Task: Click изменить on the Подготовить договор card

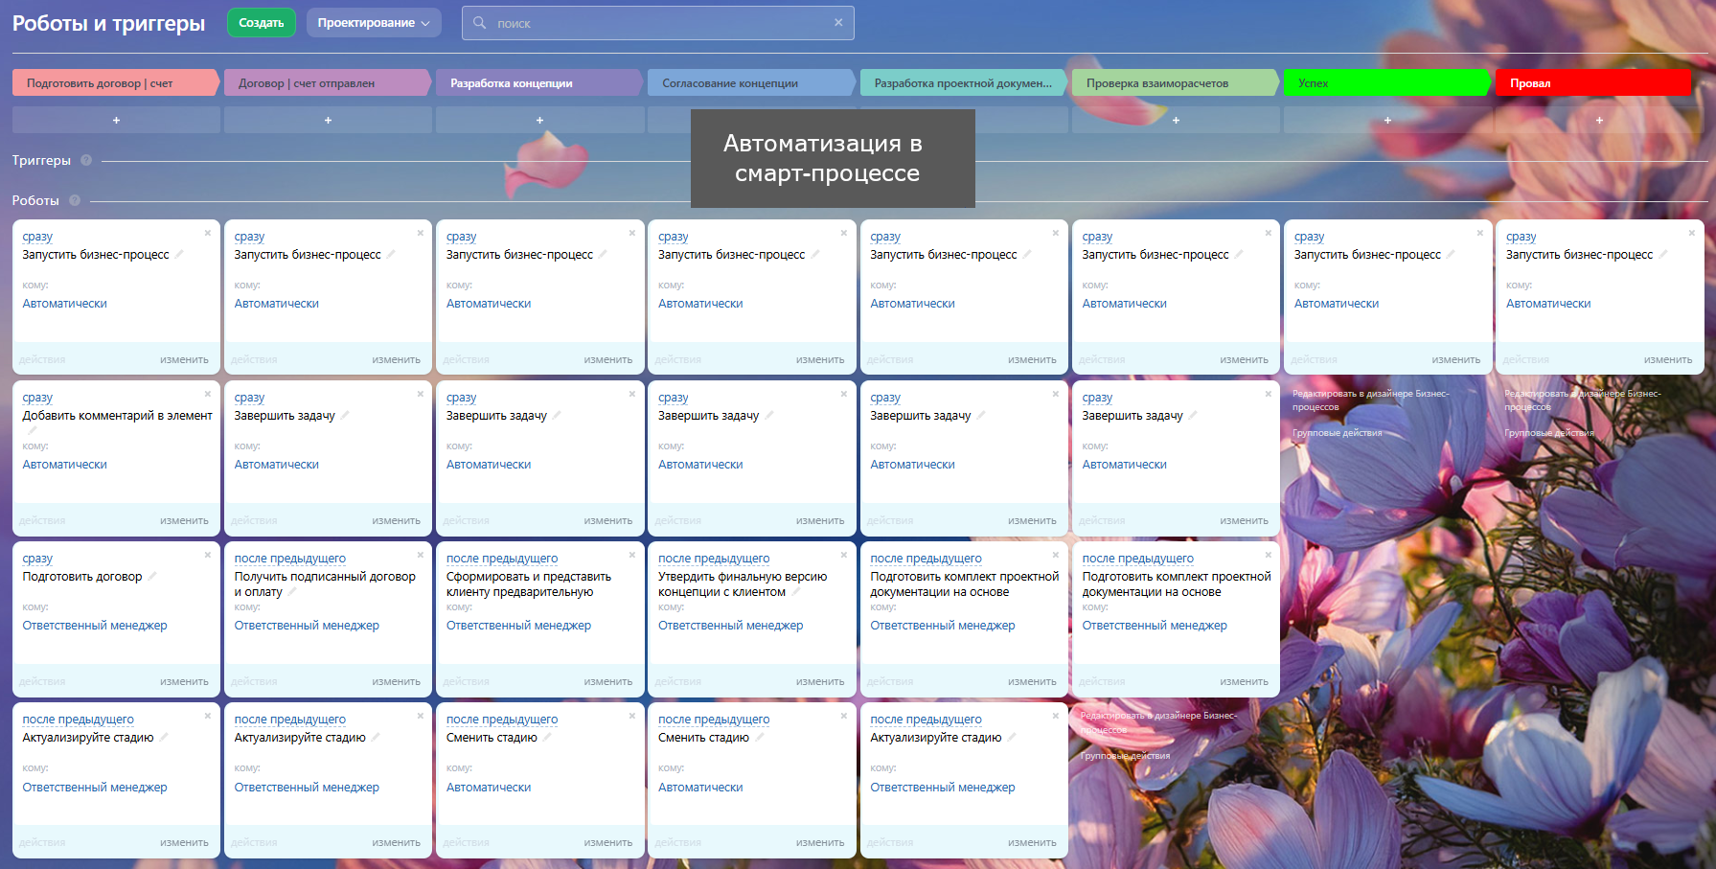Action: point(184,682)
